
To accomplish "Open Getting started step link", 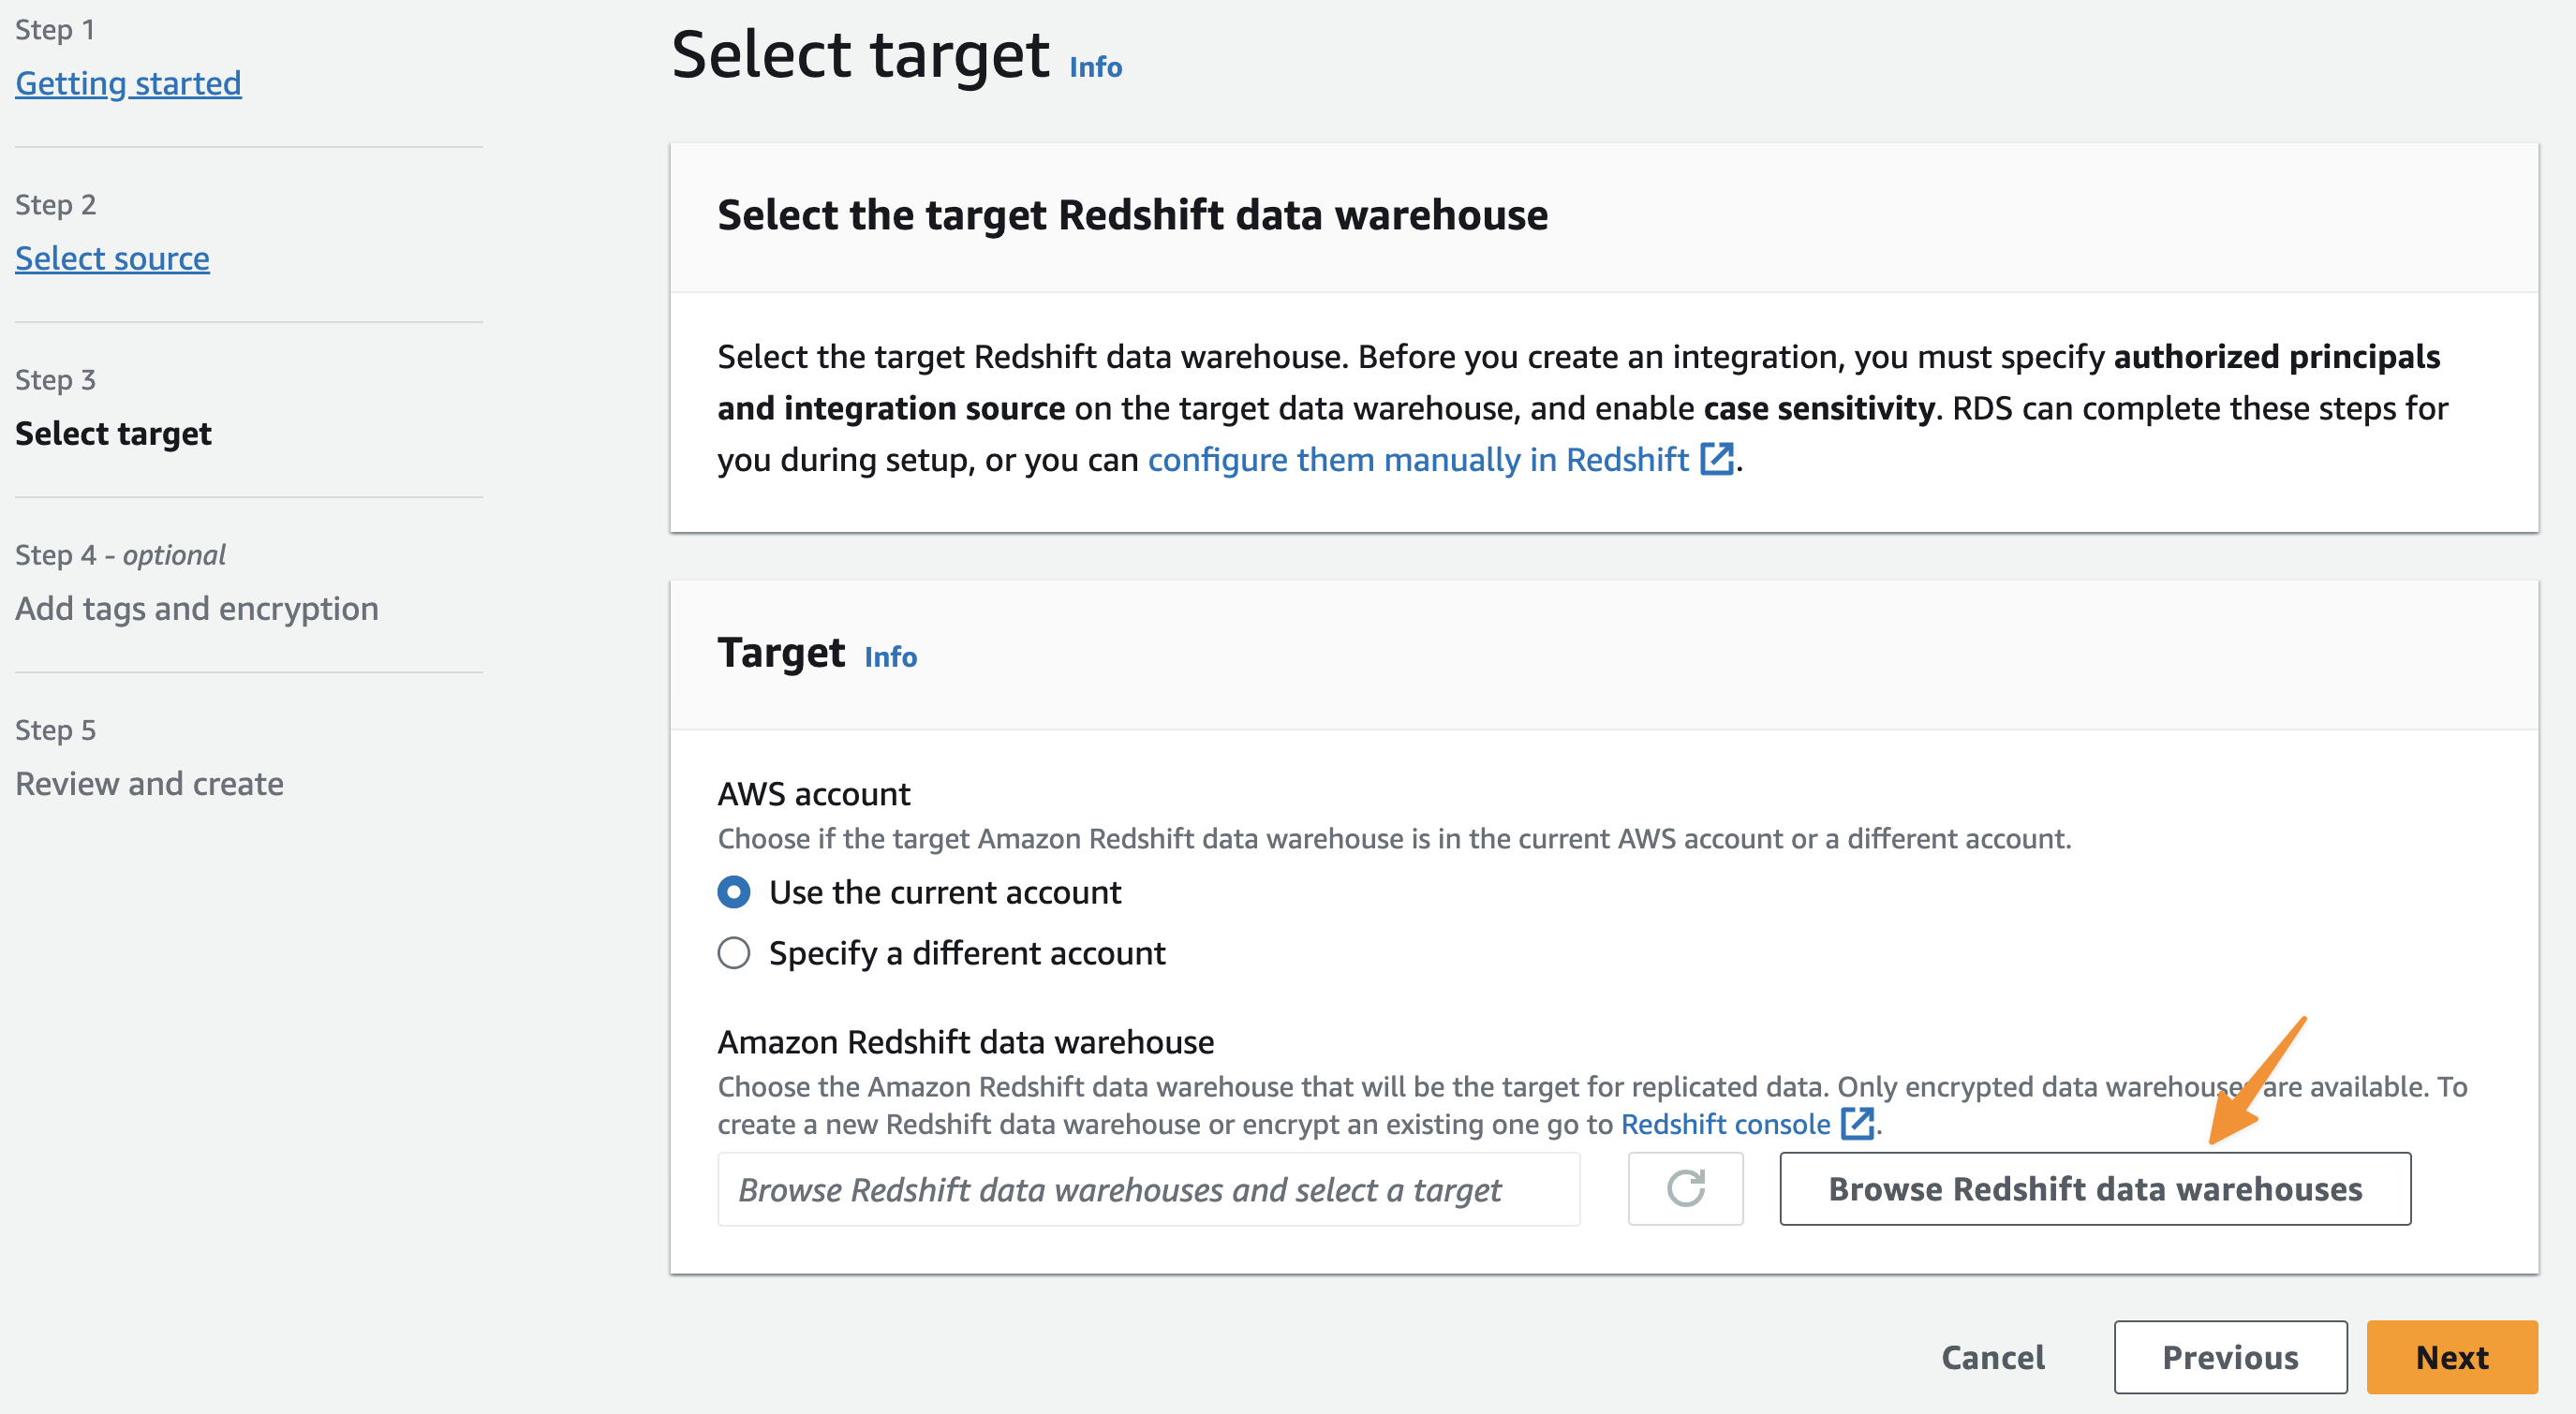I will coord(128,83).
